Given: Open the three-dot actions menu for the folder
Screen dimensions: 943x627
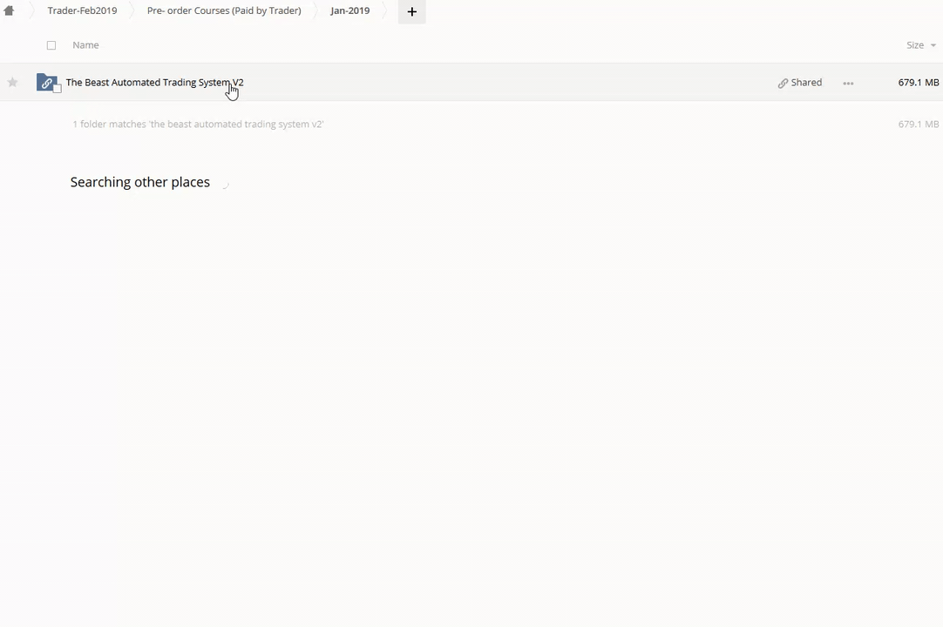Looking at the screenshot, I should coord(848,83).
